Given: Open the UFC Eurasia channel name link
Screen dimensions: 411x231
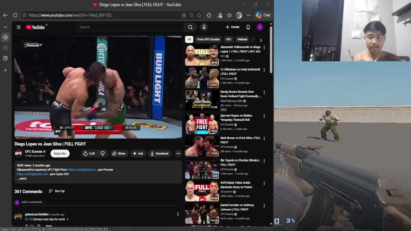Looking at the screenshot, I should pos(34,151).
